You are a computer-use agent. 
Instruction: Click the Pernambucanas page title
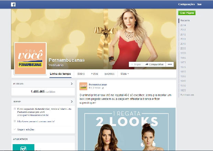67,60
